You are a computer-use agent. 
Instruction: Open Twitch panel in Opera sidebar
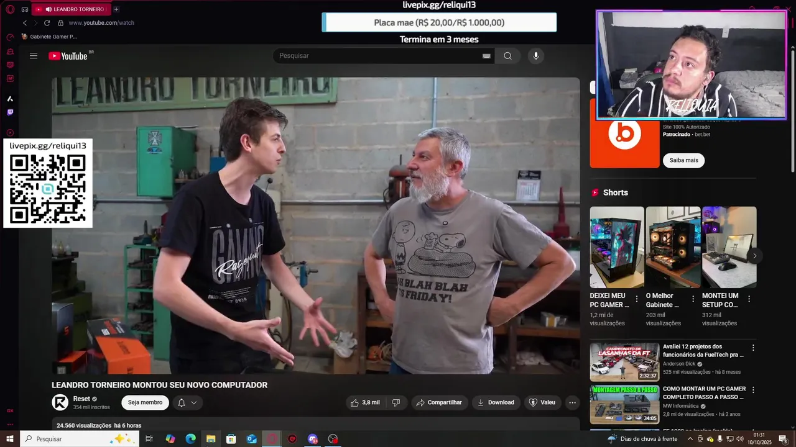[x=10, y=112]
